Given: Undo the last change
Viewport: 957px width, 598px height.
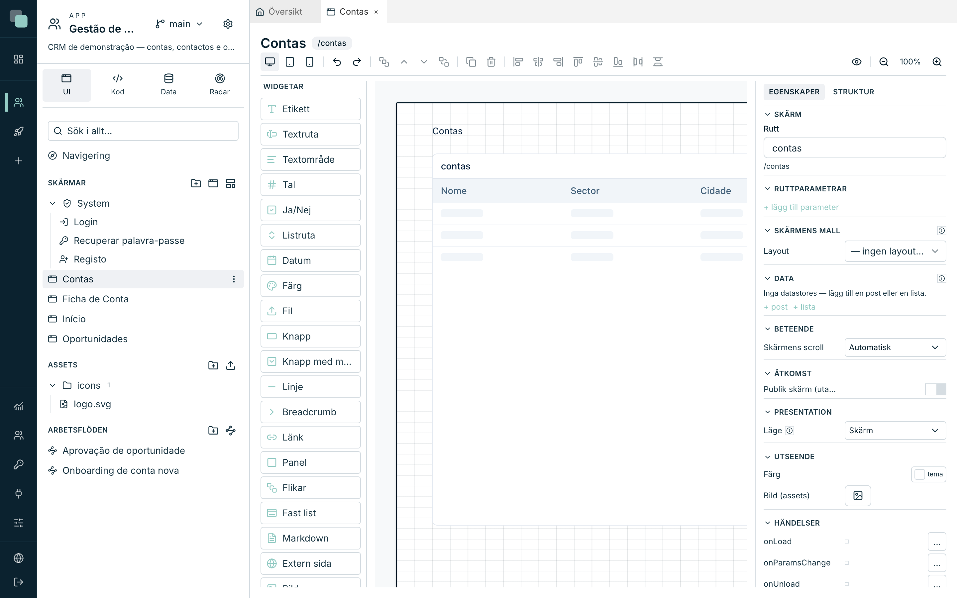Looking at the screenshot, I should click(x=337, y=62).
